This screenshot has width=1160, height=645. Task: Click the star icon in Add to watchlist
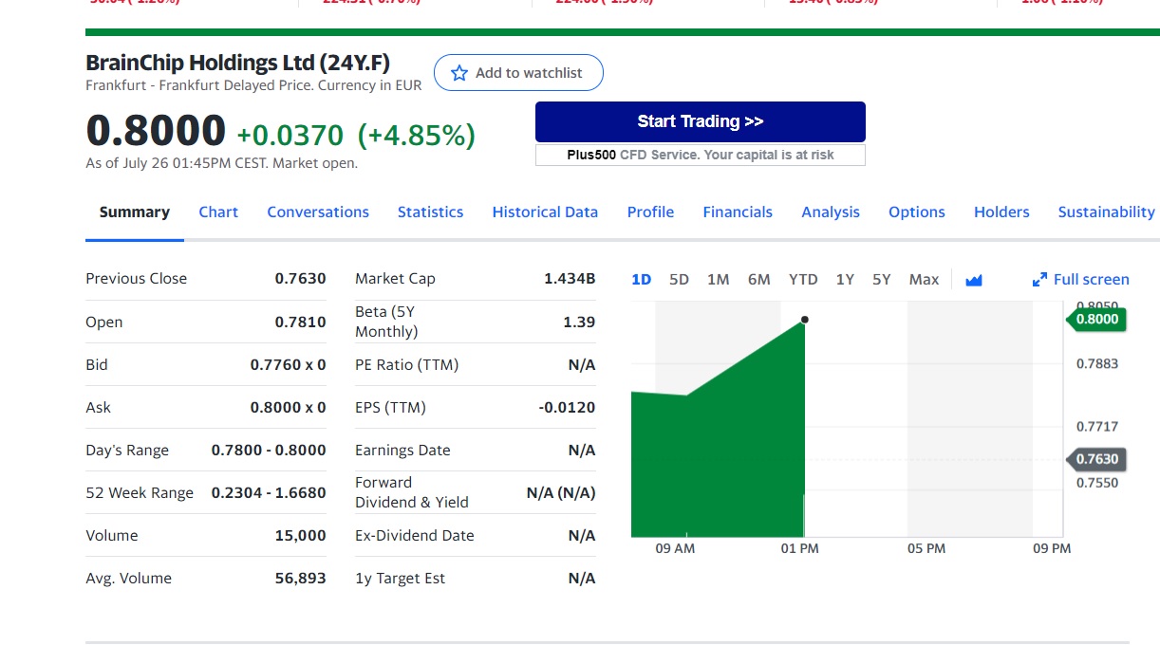tap(459, 73)
